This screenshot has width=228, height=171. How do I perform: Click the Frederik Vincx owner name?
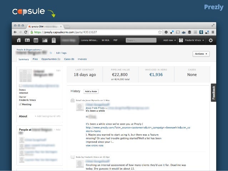27,100
